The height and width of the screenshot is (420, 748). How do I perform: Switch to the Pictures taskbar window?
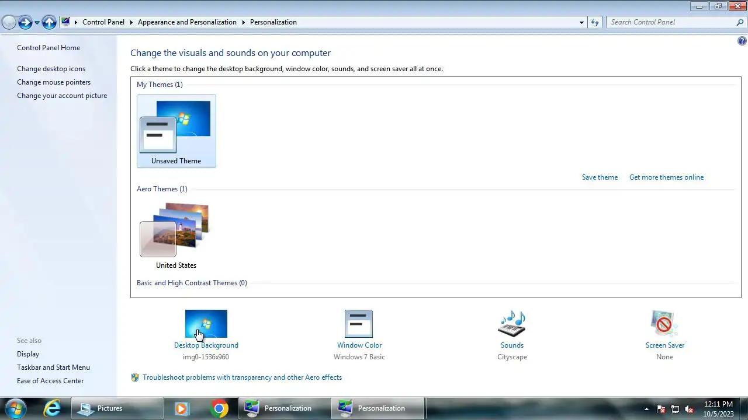[x=119, y=408]
